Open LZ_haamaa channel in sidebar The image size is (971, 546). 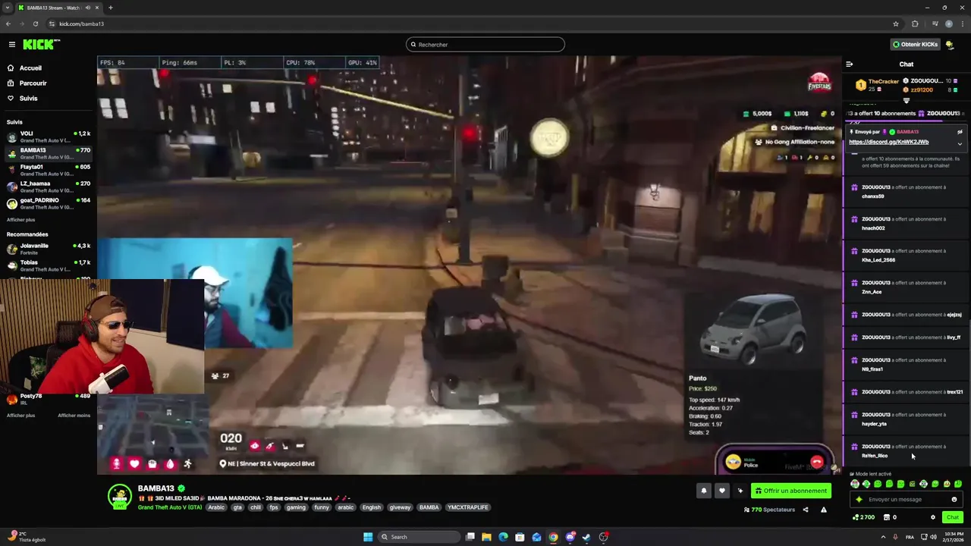pos(49,187)
